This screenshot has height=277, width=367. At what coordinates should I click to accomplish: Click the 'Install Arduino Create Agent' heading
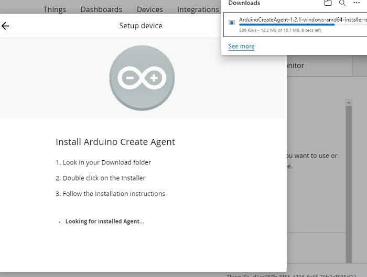(115, 142)
